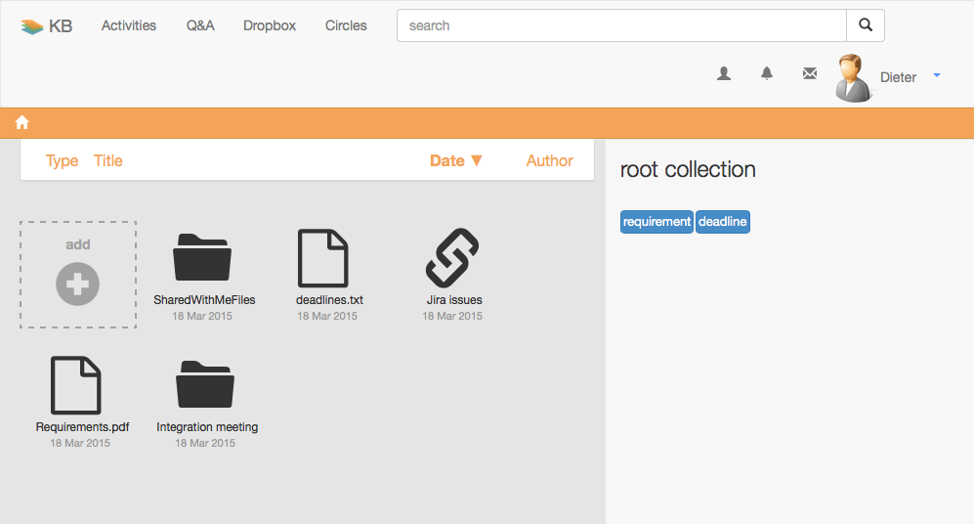Sort files by Author

tap(549, 160)
